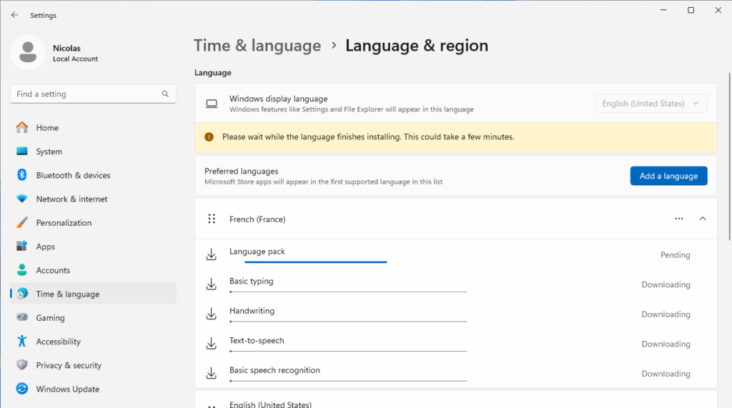Grab the drag handle for French (France)
This screenshot has height=408, width=732.
pyautogui.click(x=212, y=219)
